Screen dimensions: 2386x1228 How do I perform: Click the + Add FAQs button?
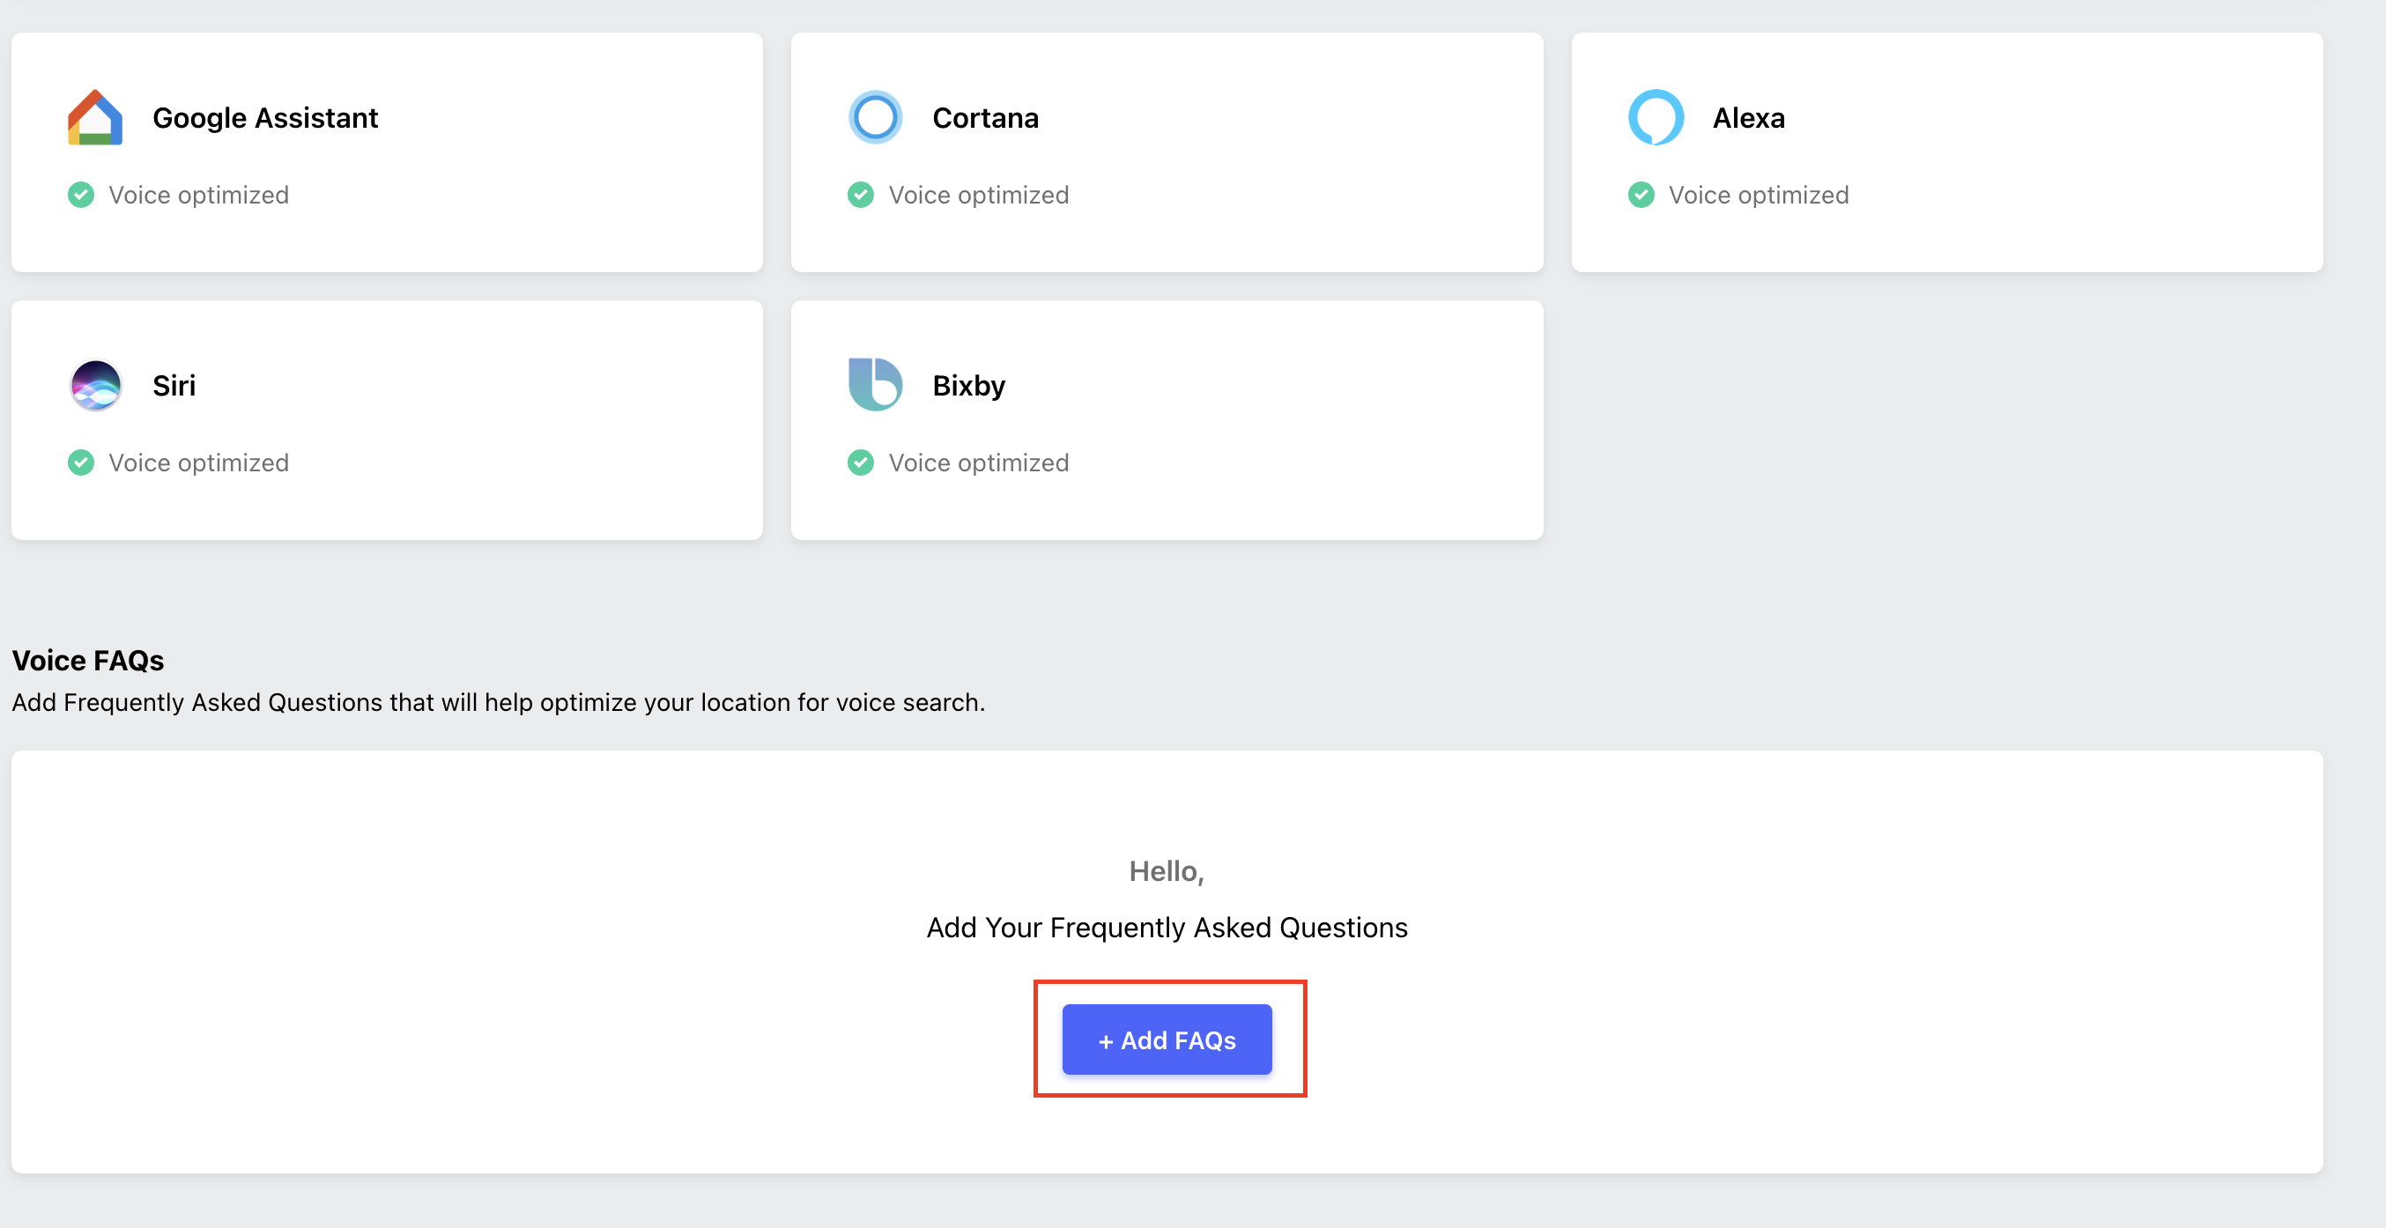click(1167, 1040)
